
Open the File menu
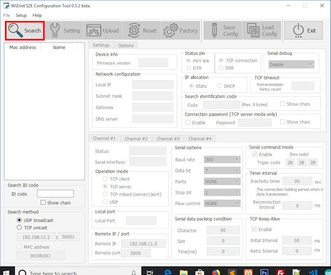[6, 15]
